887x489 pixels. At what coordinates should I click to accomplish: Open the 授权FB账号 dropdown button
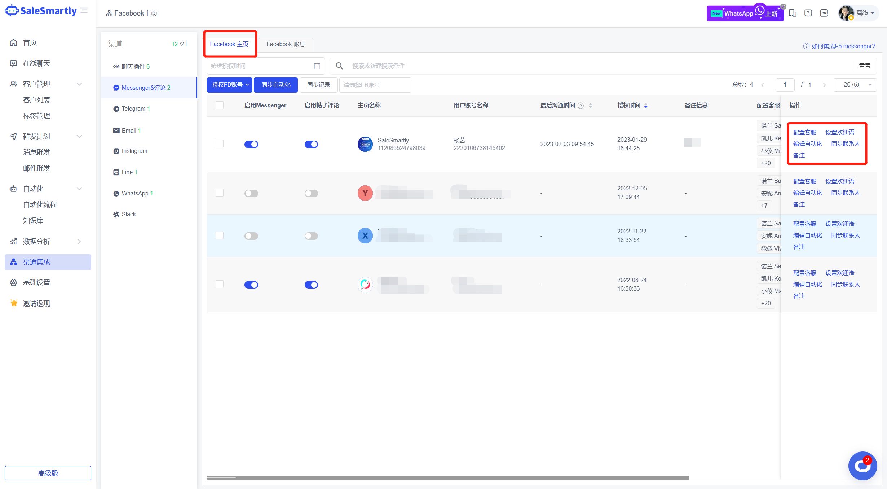(230, 85)
